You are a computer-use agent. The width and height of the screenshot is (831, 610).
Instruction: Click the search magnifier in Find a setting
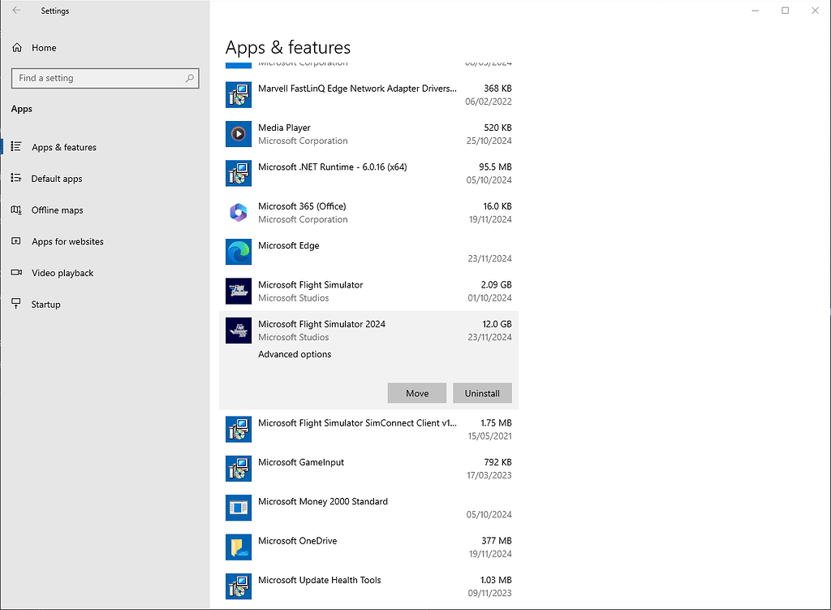pos(189,78)
